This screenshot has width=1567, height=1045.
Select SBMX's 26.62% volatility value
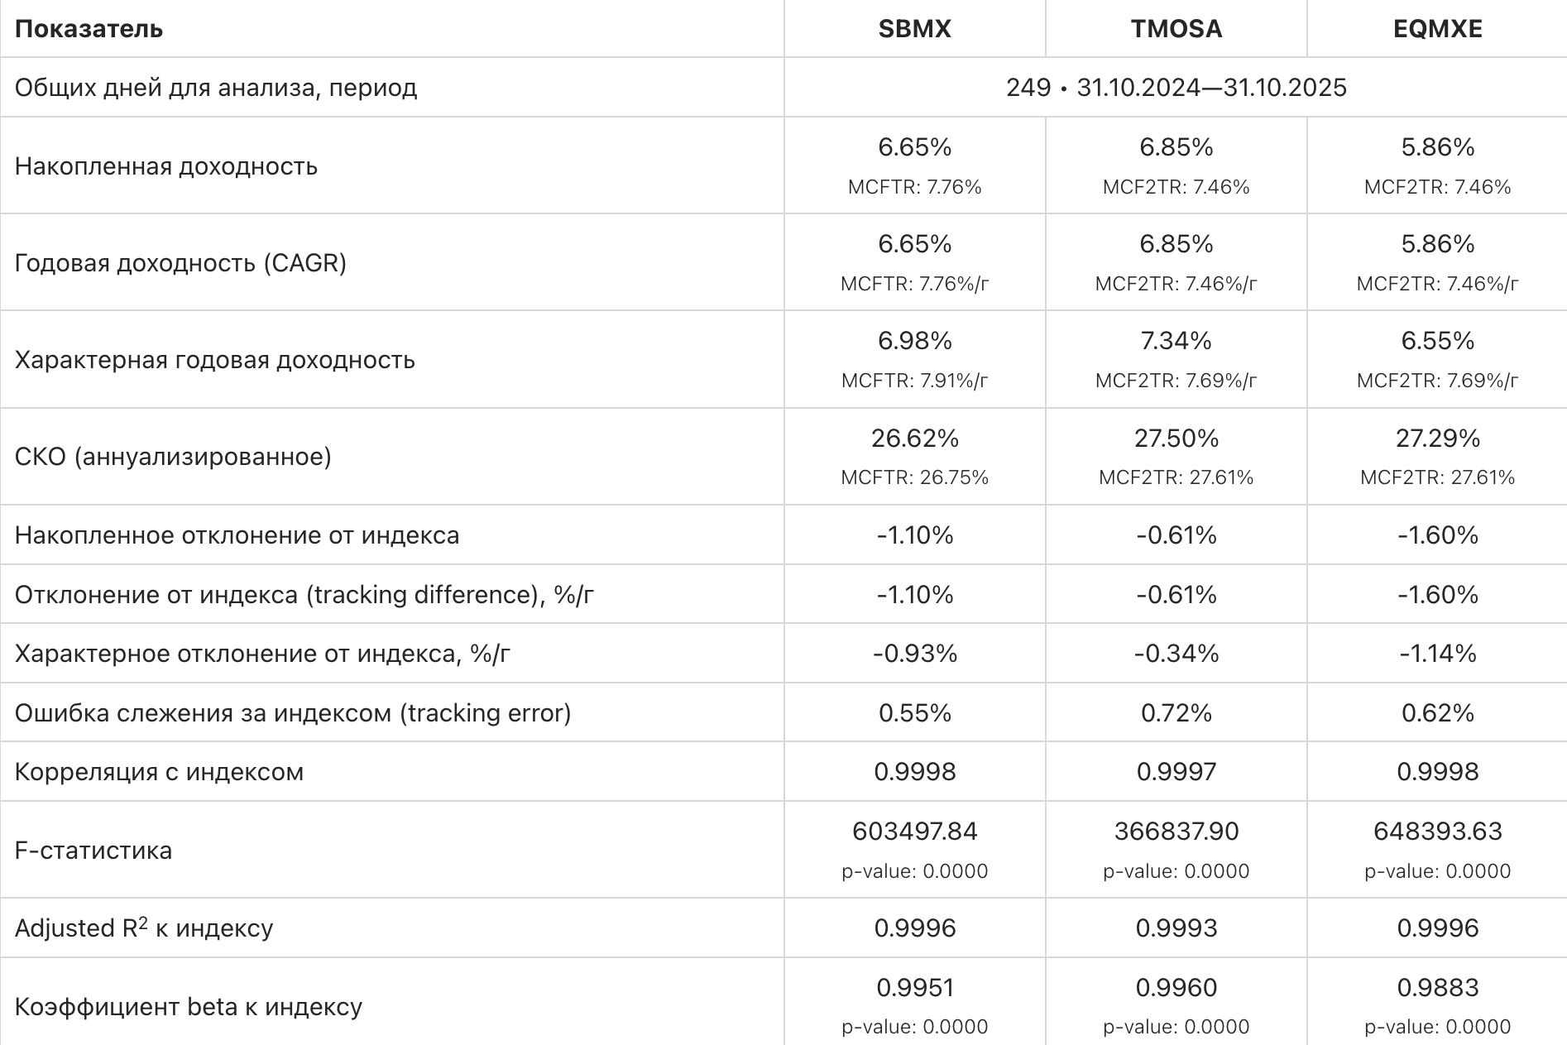point(914,439)
